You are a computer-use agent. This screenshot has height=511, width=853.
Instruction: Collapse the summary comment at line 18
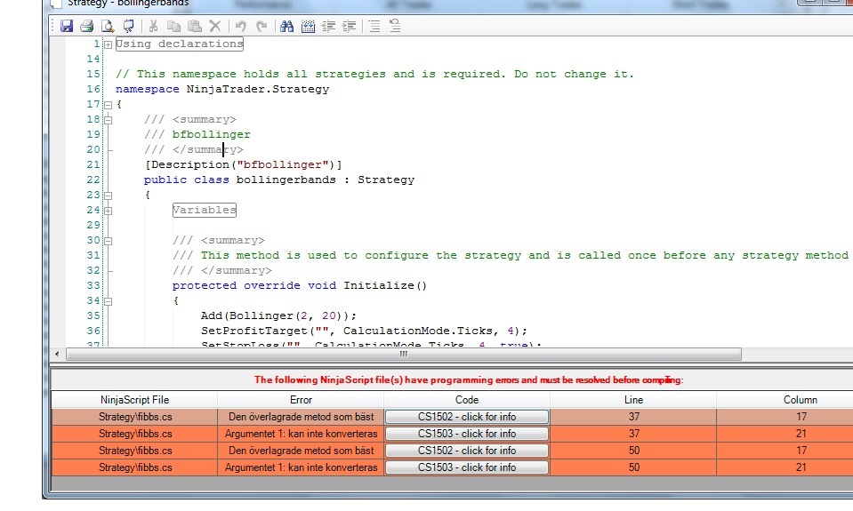coord(108,120)
